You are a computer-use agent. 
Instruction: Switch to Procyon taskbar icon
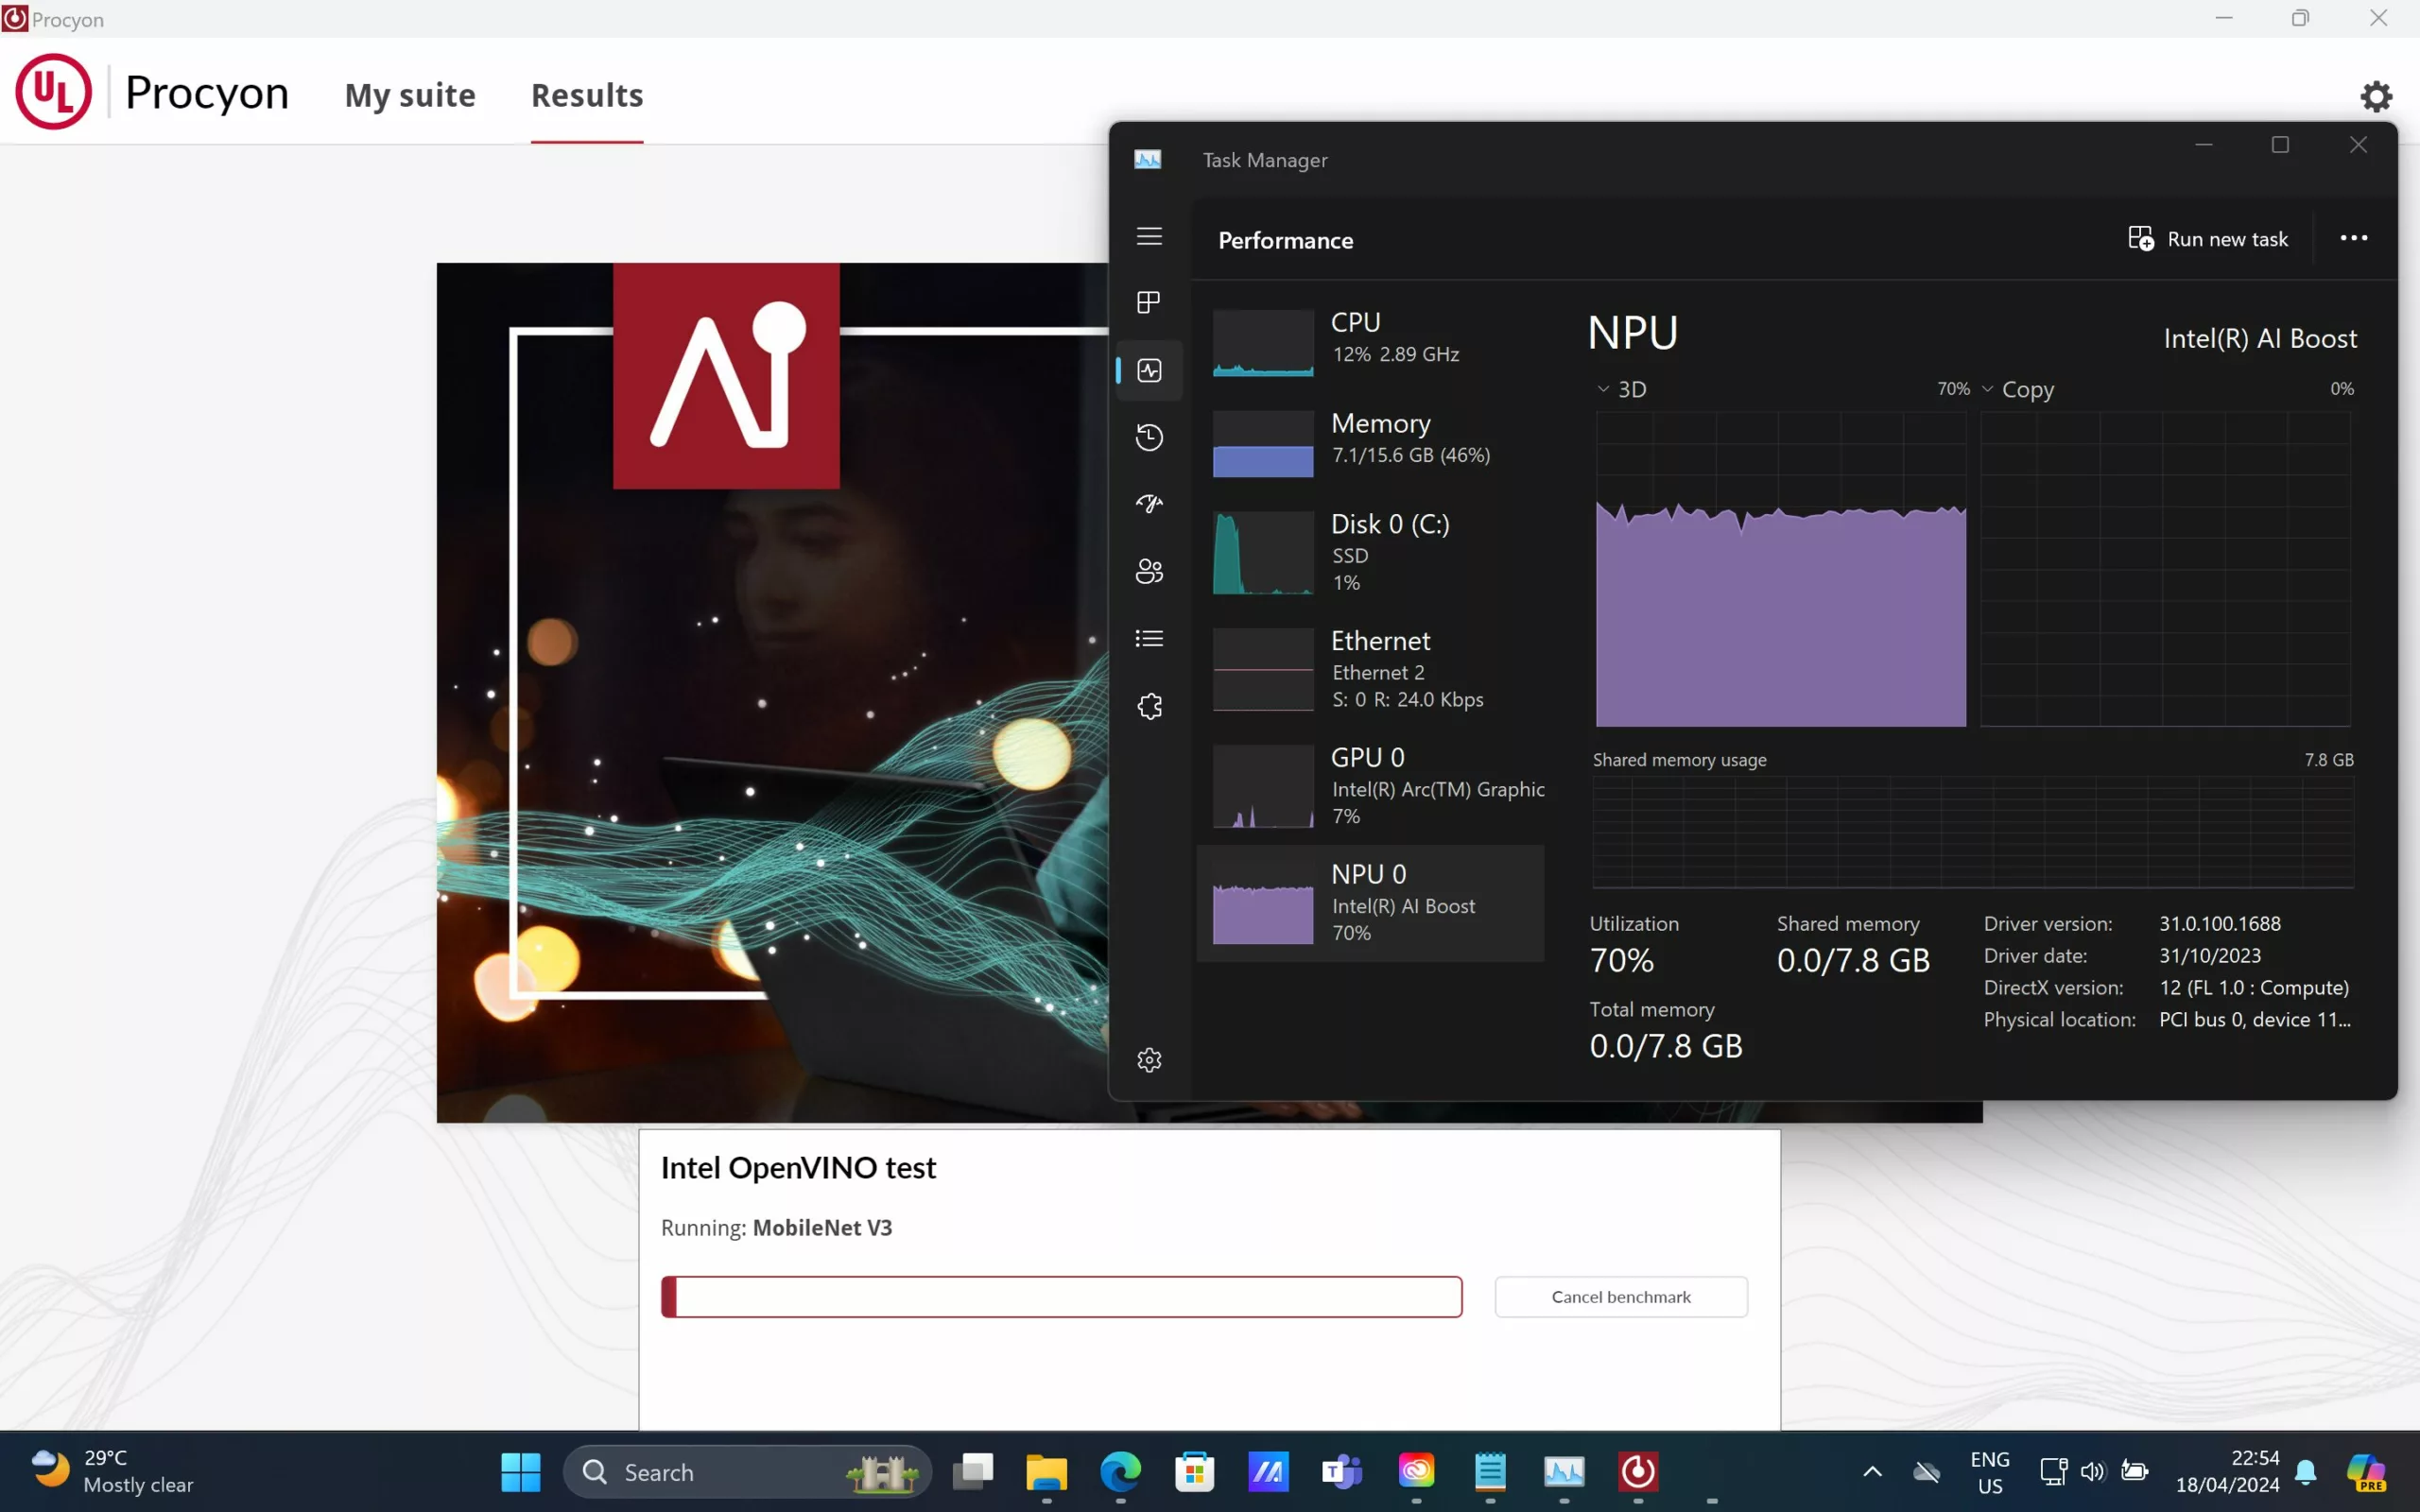tap(1638, 1471)
